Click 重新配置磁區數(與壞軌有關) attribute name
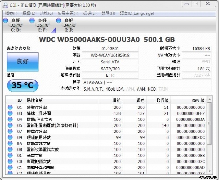Image resolution: width=219 pixels, height=180 pixels. (x=52, y=125)
